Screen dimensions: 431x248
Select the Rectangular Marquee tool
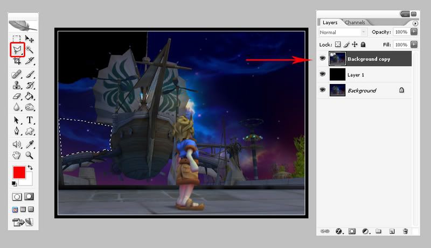coord(17,39)
